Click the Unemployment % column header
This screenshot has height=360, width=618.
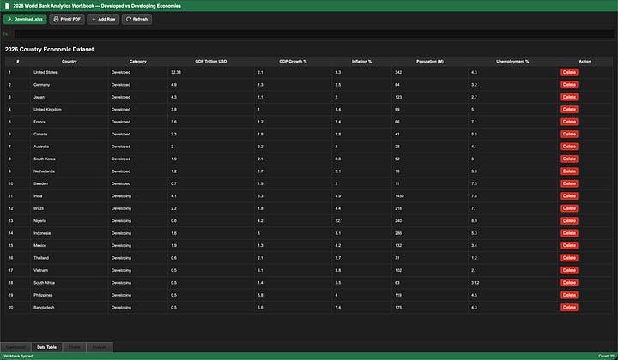[x=512, y=62]
